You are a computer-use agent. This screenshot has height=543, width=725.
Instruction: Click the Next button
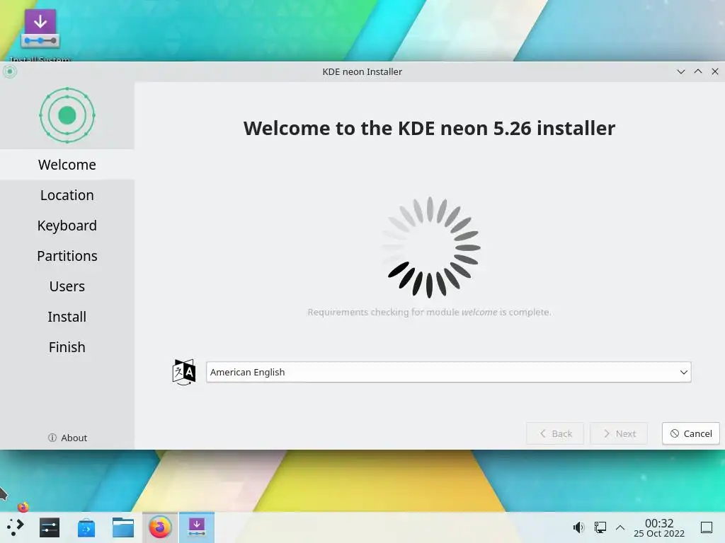[619, 433]
